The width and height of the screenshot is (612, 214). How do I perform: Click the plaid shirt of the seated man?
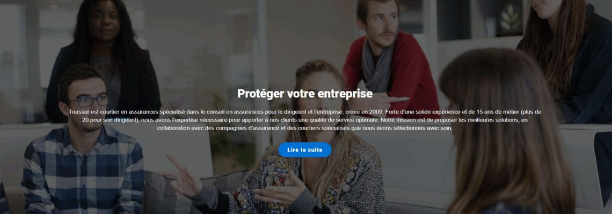82,171
